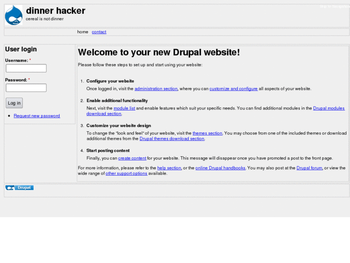This screenshot has width=350, height=263.
Task: Click the create content link
Action: [x=132, y=158]
